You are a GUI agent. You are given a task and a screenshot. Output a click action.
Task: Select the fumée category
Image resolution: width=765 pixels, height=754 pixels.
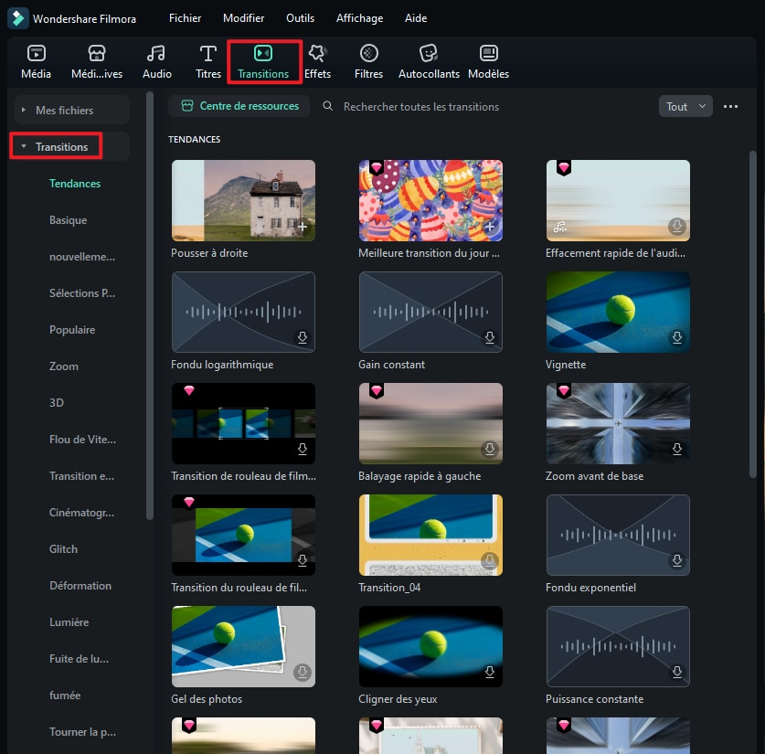(x=64, y=696)
